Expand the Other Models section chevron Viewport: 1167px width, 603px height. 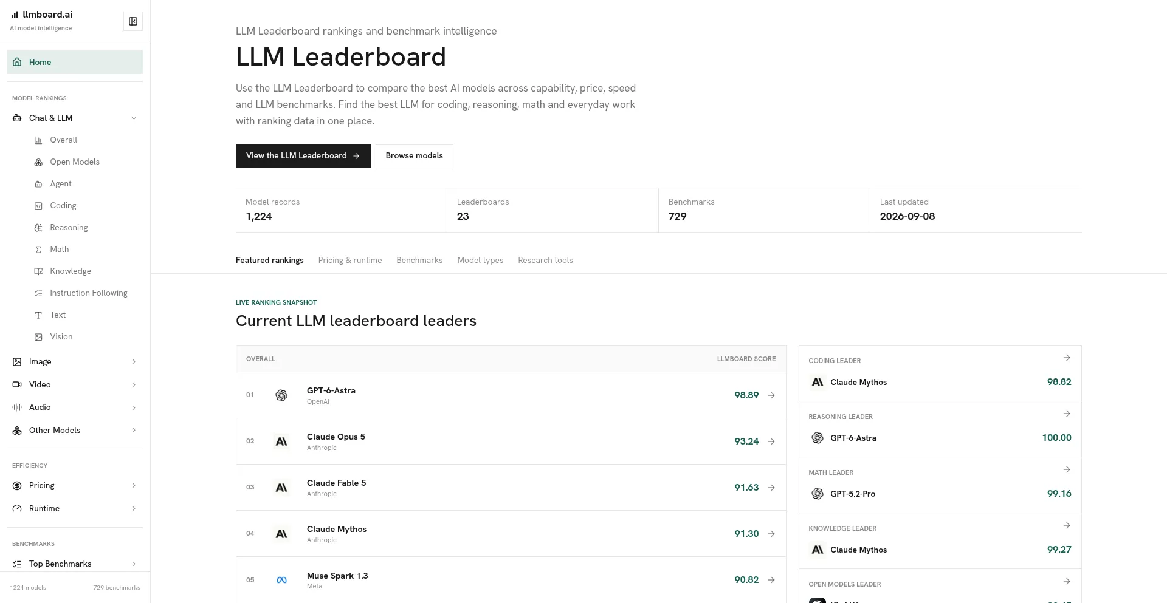coord(134,431)
